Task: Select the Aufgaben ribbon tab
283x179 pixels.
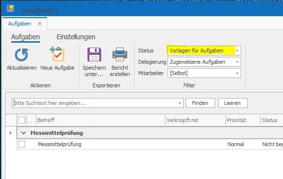Action: (x=26, y=37)
